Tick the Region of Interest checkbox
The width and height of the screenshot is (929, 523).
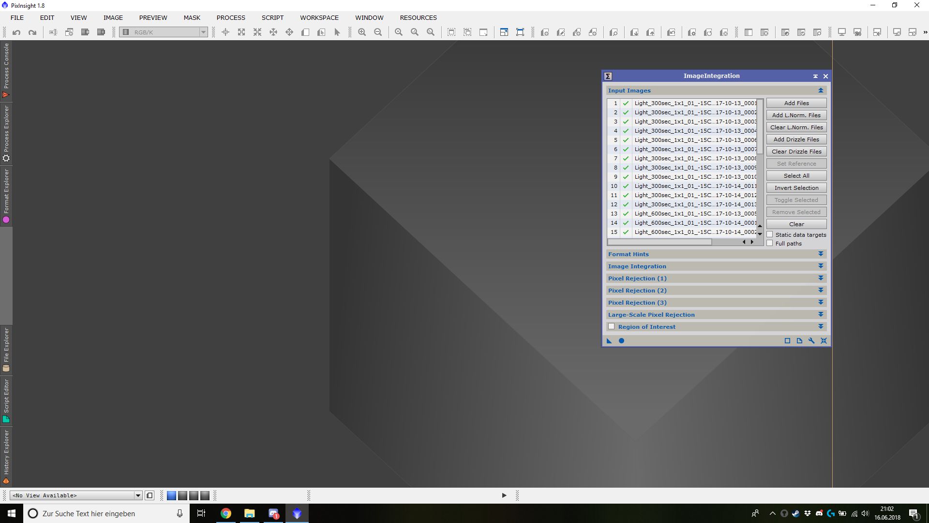click(612, 326)
